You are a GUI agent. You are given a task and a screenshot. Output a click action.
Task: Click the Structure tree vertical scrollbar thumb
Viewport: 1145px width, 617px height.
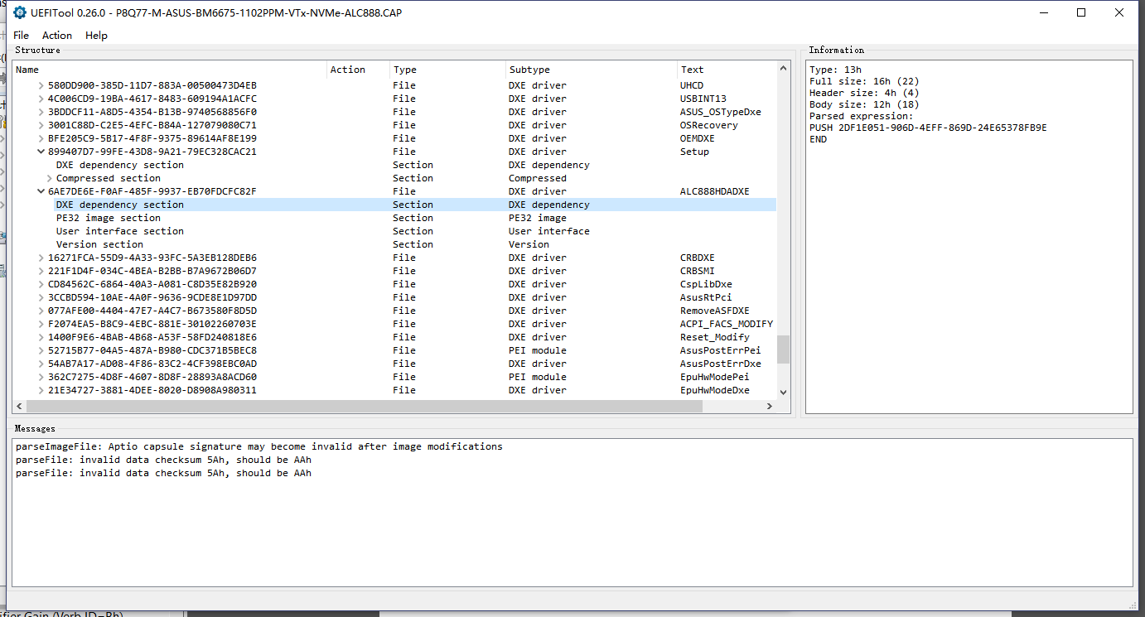783,349
